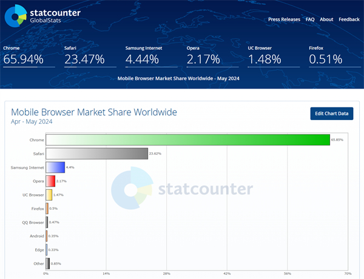Viewport: 364px width, 279px height.
Task: Click the gray Safari bar in chart
Action: click(96, 153)
